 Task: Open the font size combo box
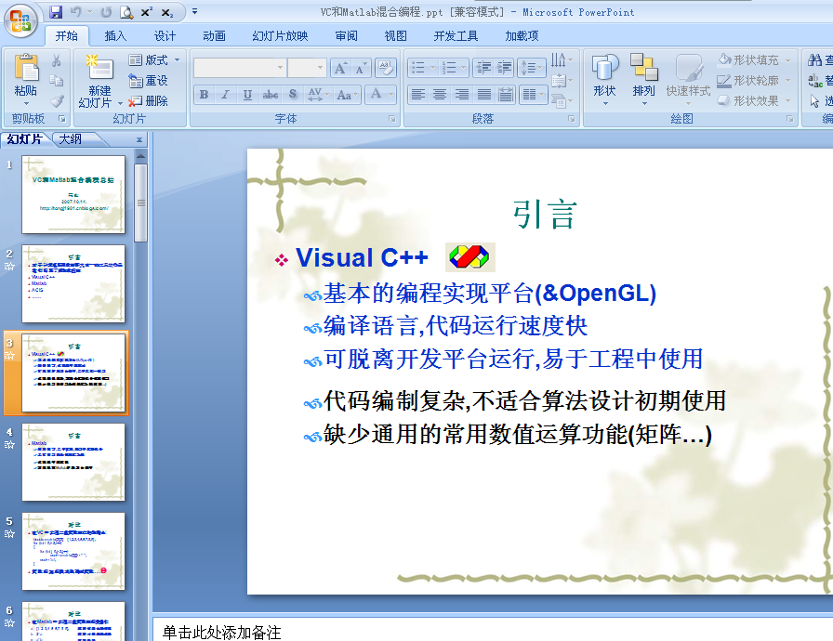(x=307, y=68)
